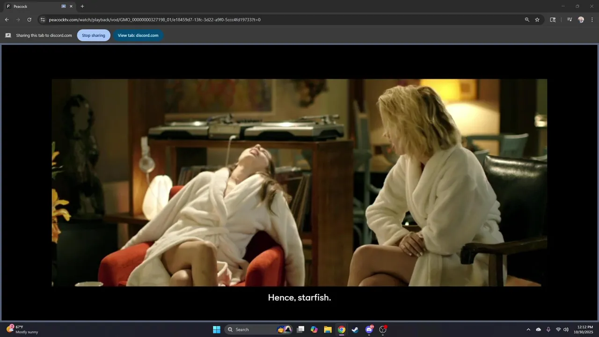This screenshot has height=337, width=599.
Task: View site information icon in address bar
Action: (43, 20)
